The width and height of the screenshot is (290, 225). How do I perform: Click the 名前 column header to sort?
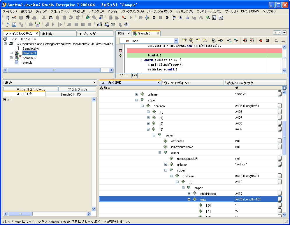coord(166,88)
